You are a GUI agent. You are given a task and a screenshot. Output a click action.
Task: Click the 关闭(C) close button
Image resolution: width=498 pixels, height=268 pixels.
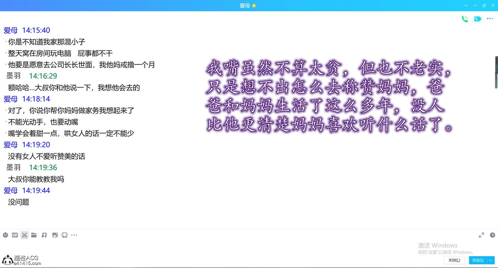(x=454, y=260)
